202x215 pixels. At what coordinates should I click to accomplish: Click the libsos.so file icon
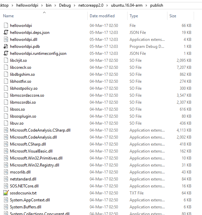6,109
